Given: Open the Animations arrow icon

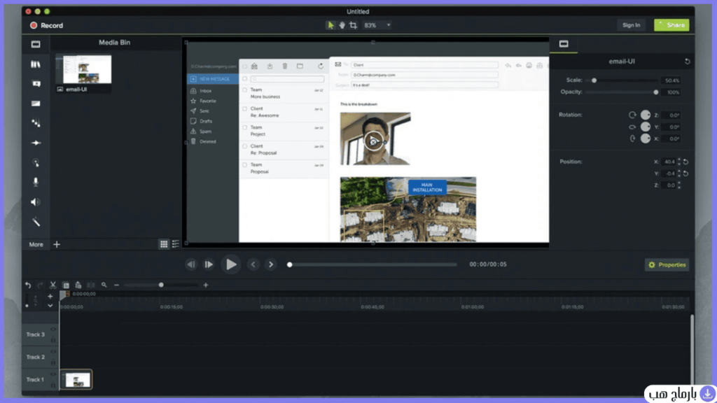Looking at the screenshot, I should pyautogui.click(x=36, y=143).
